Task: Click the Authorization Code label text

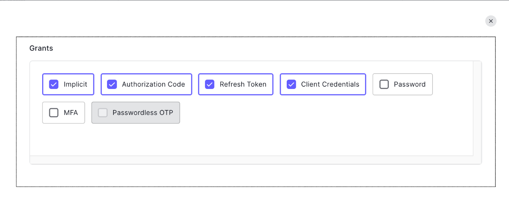Action: tap(153, 84)
